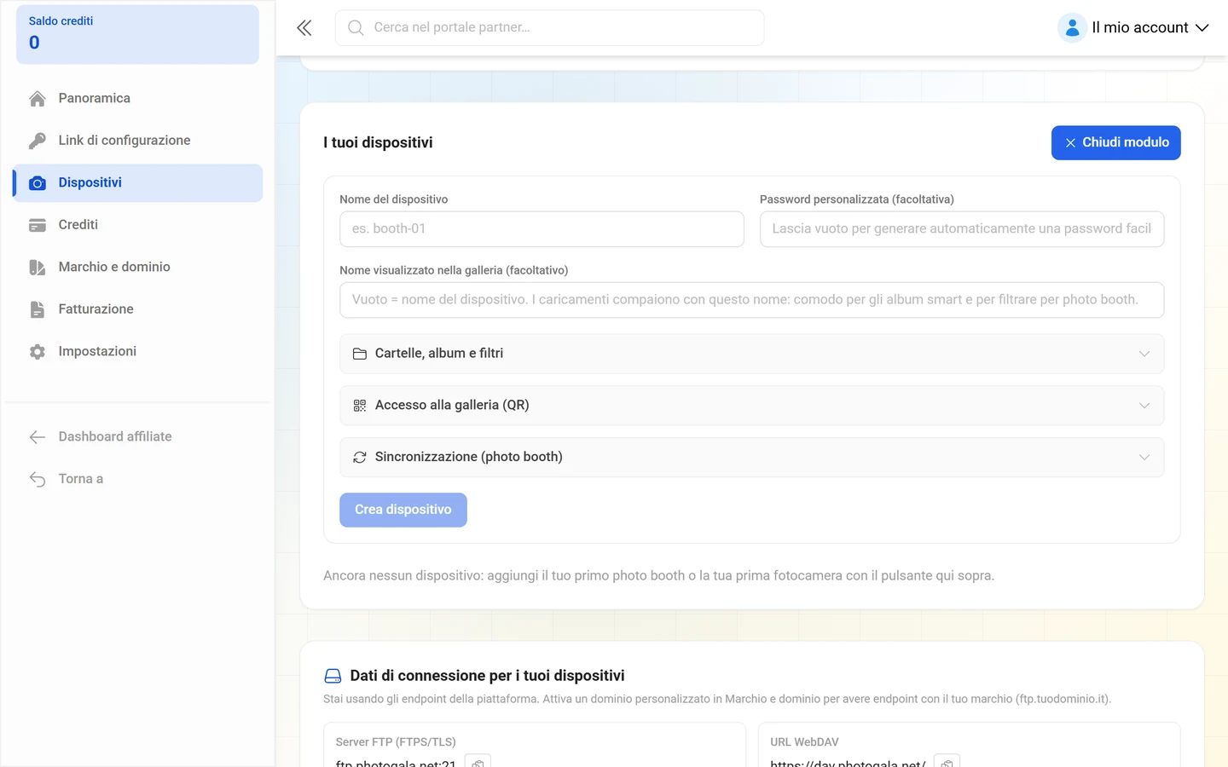Click the key icon for Link di configurazione

click(38, 141)
